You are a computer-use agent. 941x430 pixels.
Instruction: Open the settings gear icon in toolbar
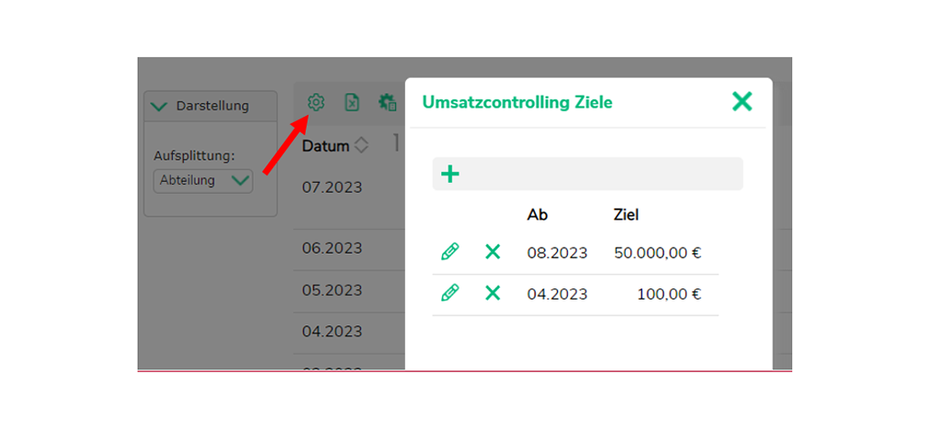316,103
